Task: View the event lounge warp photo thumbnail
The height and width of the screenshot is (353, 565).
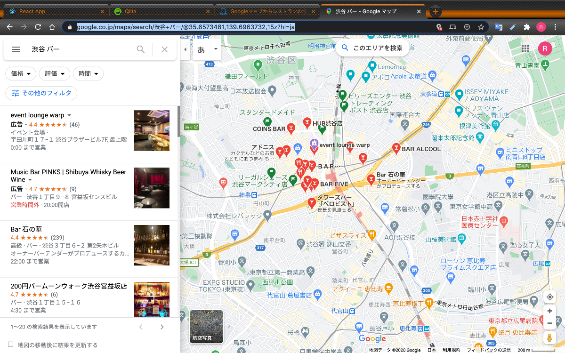Action: point(152,130)
